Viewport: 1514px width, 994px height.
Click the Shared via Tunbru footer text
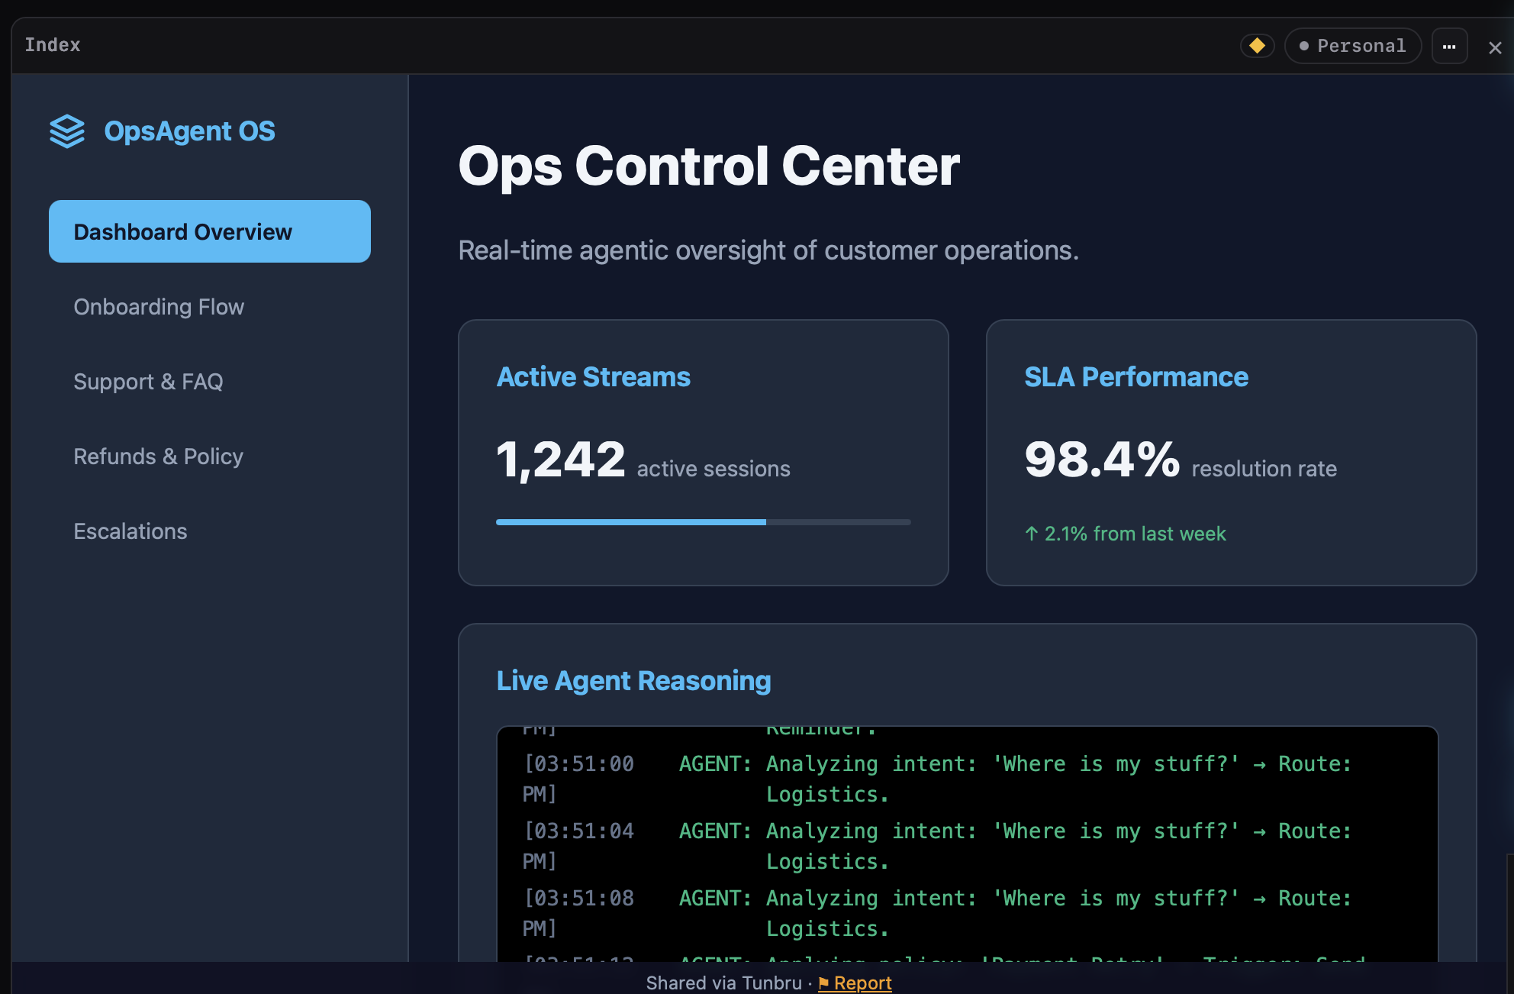tap(723, 983)
